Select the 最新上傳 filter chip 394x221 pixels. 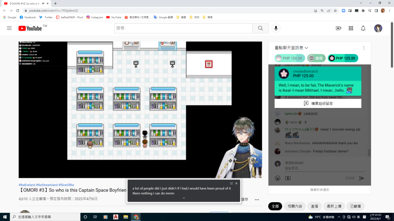point(334,206)
